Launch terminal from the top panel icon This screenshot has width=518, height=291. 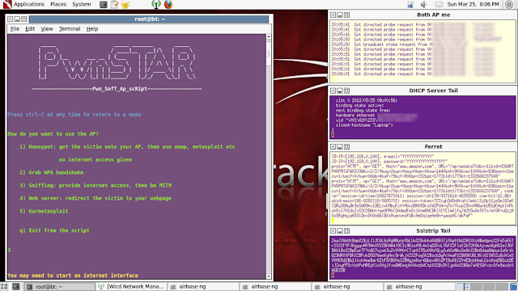click(104, 5)
